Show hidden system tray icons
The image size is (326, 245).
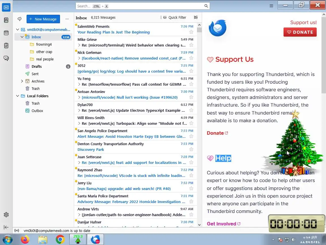[273, 240]
